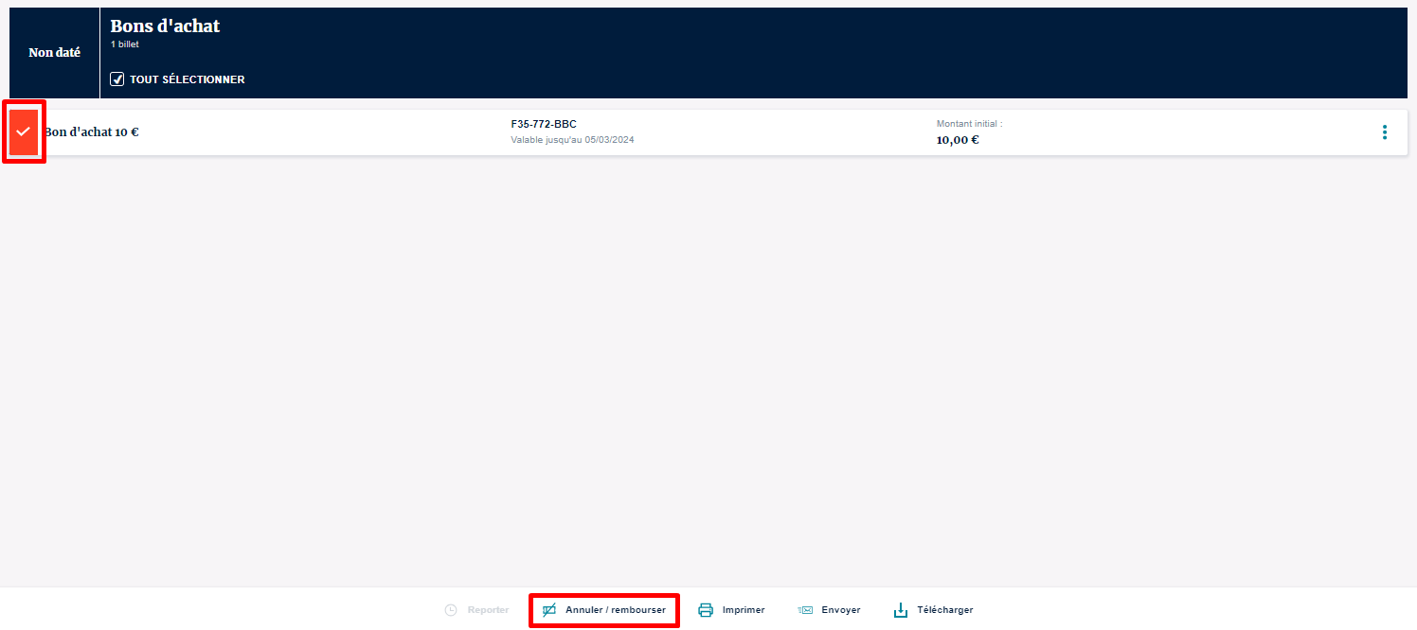Click the disabled Reporter label
Image resolution: width=1417 pixels, height=630 pixels.
pyautogui.click(x=488, y=610)
